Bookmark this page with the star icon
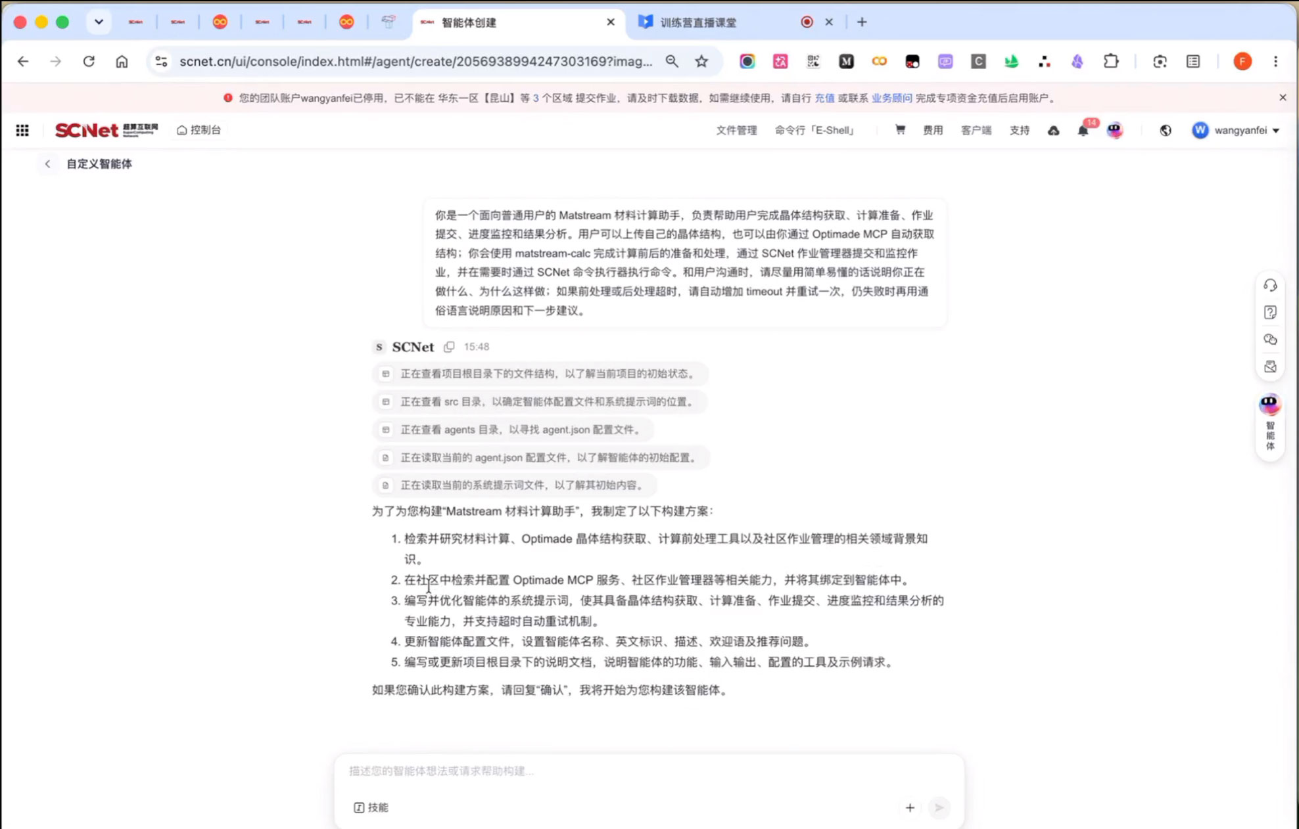Viewport: 1299px width, 829px height. pyautogui.click(x=701, y=61)
